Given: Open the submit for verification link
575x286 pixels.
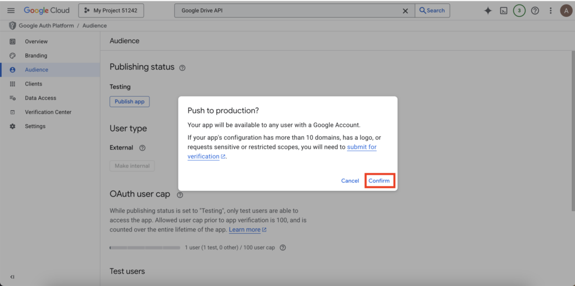Looking at the screenshot, I should pos(362,147).
